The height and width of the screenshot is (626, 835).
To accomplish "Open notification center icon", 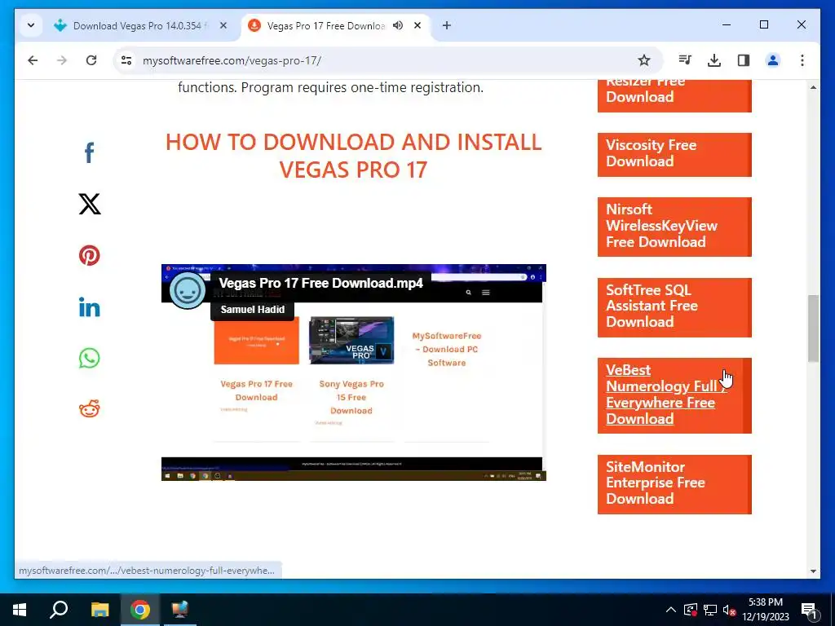I will 810,611.
